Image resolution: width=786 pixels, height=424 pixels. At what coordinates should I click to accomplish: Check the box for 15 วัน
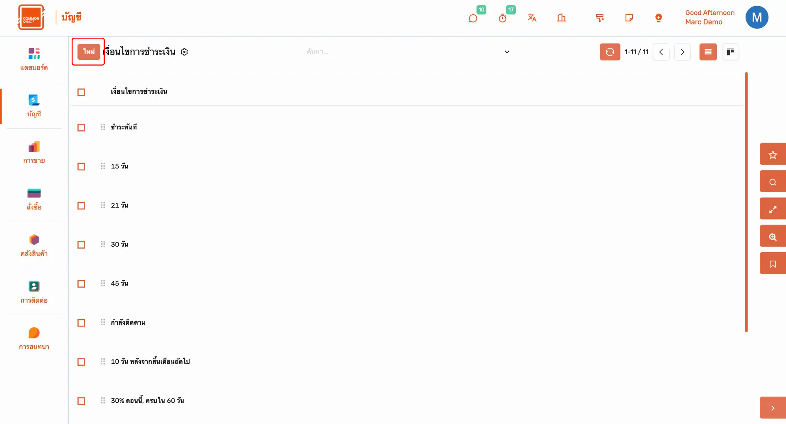(x=81, y=167)
